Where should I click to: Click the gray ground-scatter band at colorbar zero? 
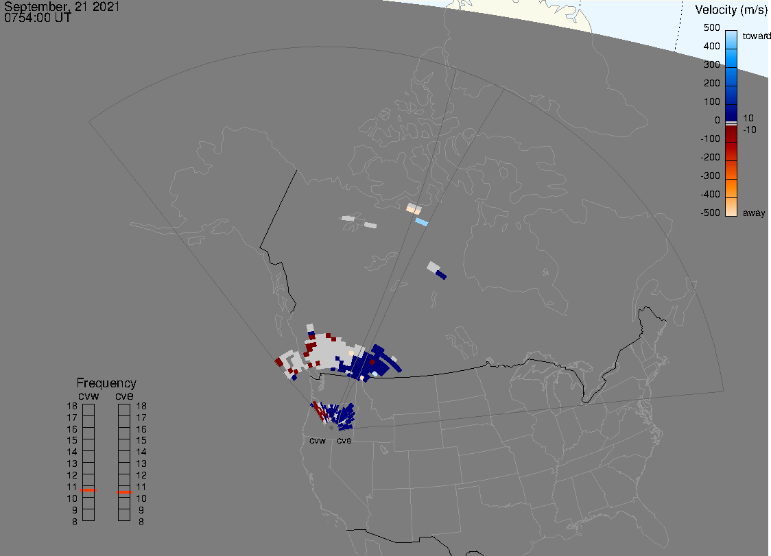click(x=731, y=123)
